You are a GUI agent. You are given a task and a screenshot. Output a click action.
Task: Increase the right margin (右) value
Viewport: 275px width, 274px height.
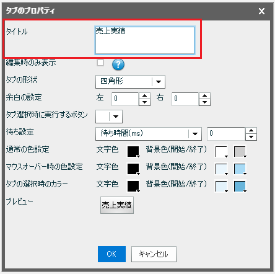tap(204, 96)
